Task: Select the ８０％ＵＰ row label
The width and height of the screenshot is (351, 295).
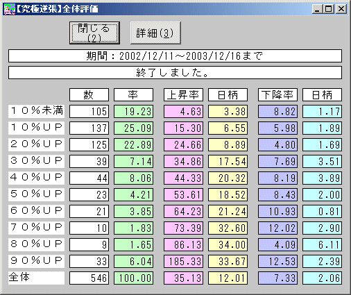Action: (x=37, y=244)
